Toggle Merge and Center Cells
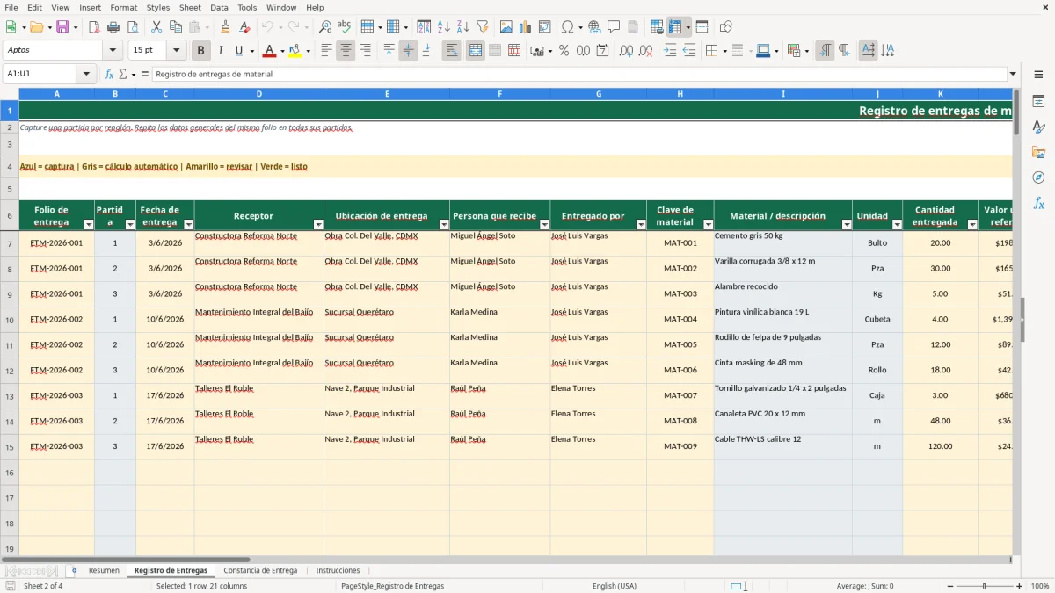The height and width of the screenshot is (593, 1055). coord(475,51)
